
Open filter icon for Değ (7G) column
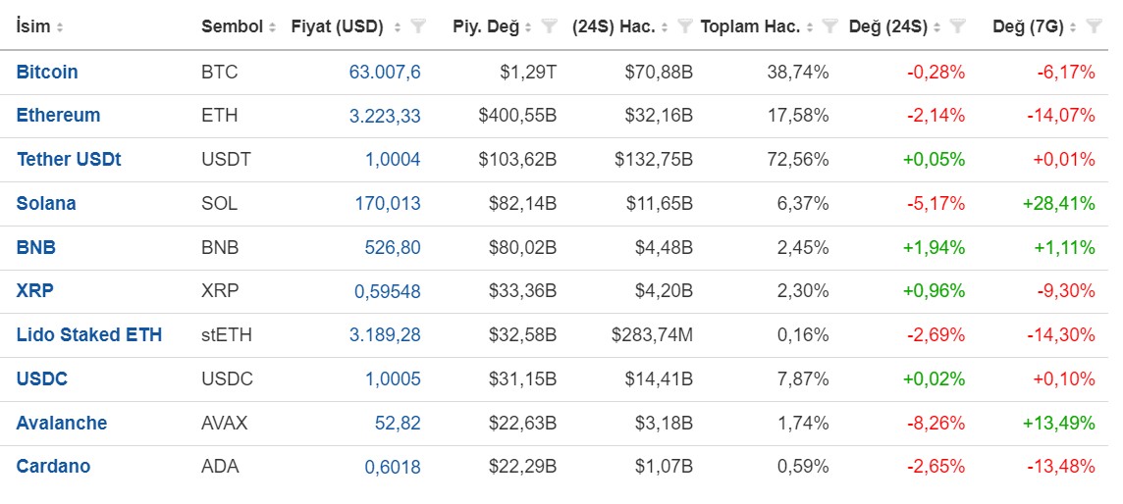coord(1094,27)
